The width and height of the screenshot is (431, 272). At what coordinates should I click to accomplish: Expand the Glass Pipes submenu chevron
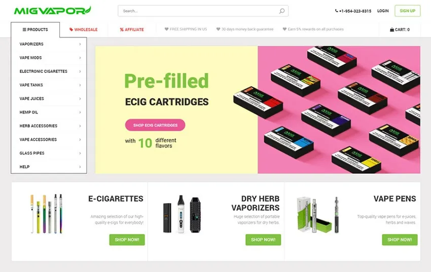pyautogui.click(x=80, y=153)
